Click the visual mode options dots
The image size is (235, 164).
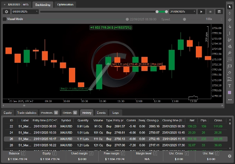point(221,19)
